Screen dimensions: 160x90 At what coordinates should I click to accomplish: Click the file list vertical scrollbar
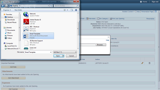(78, 30)
